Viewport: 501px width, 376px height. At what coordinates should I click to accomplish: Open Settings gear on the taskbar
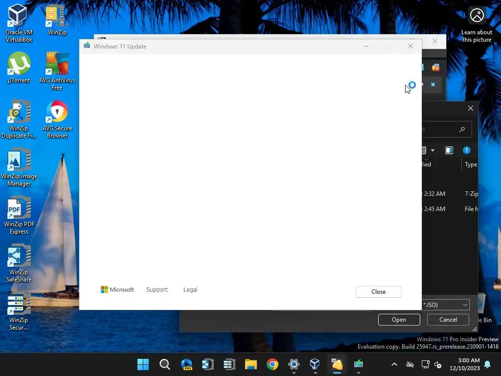click(x=294, y=364)
